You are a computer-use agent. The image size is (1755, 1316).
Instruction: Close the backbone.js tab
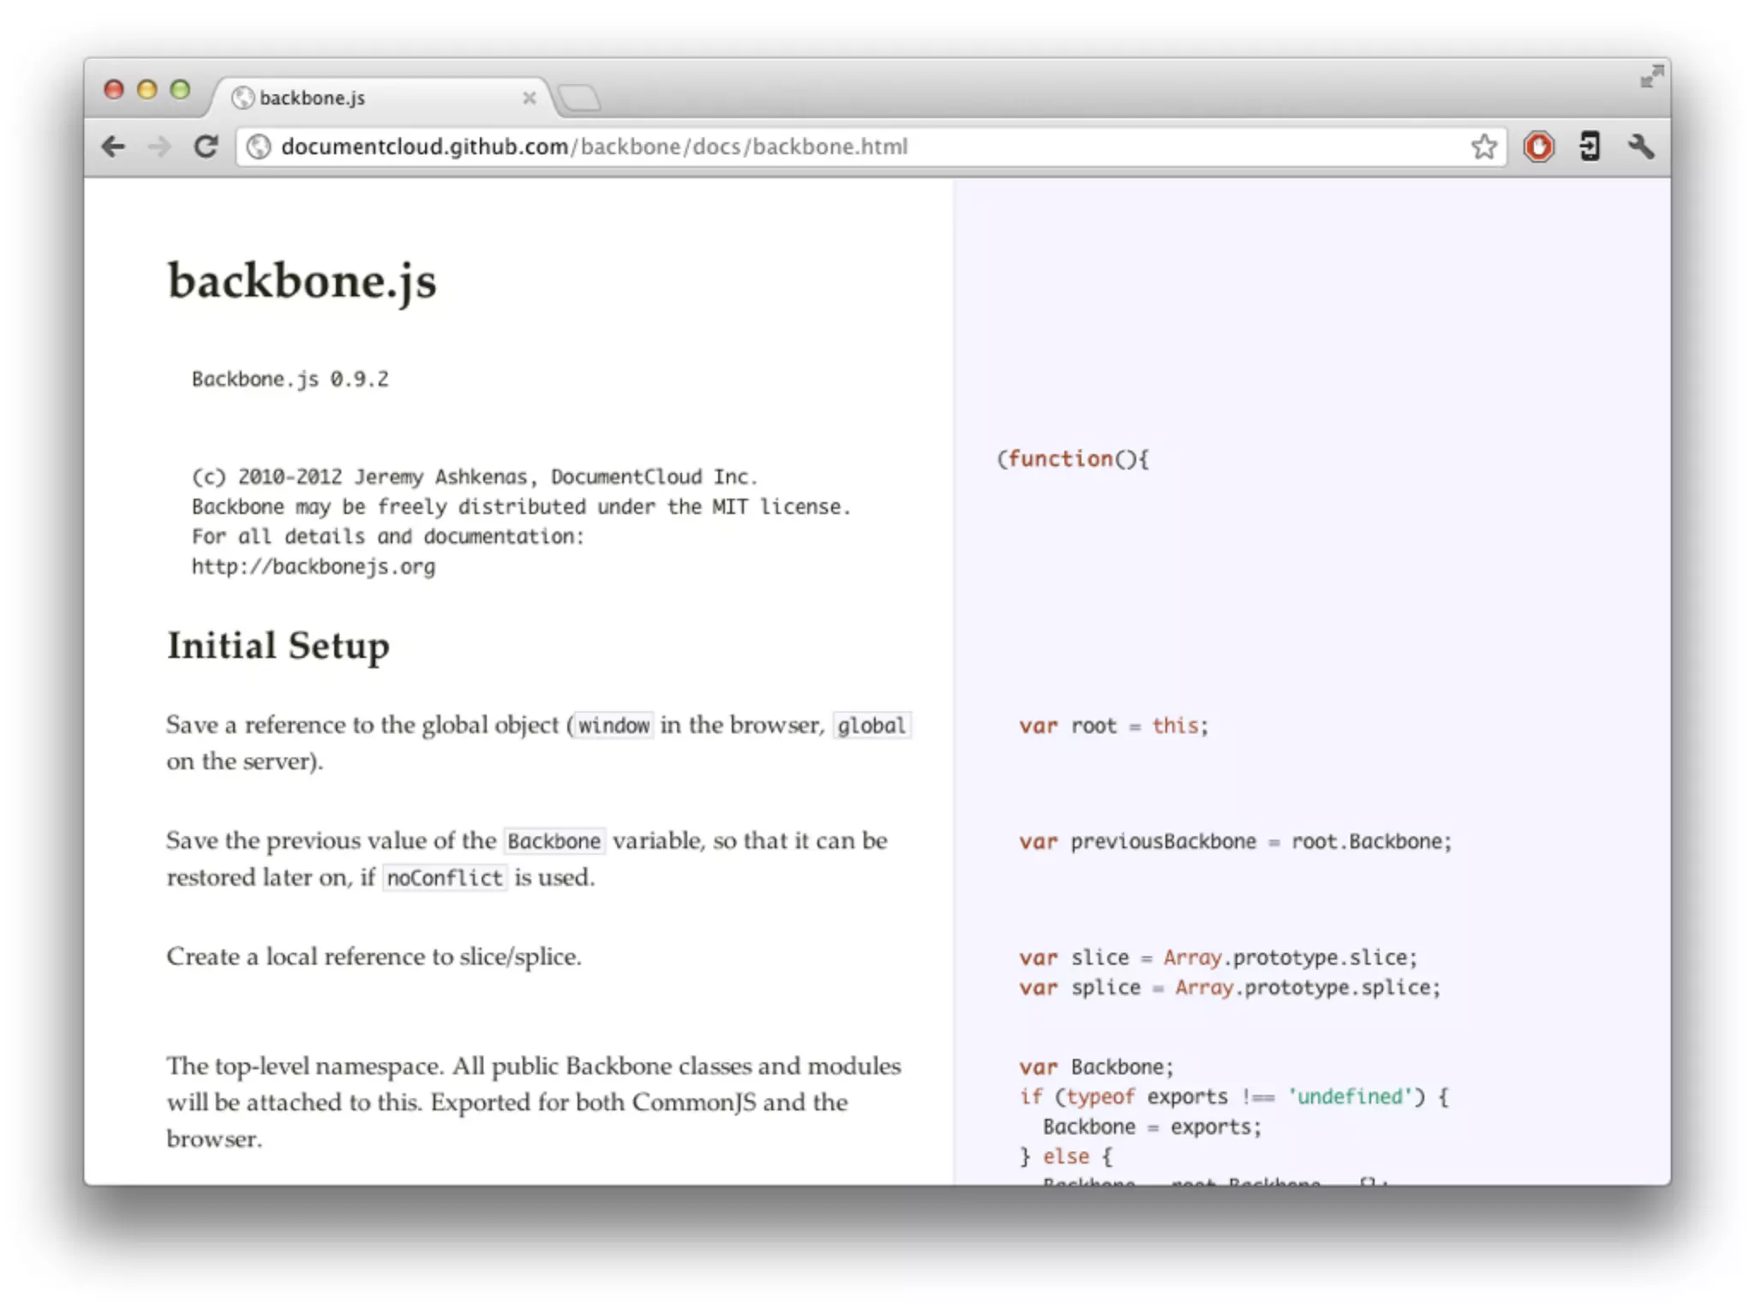(x=529, y=98)
